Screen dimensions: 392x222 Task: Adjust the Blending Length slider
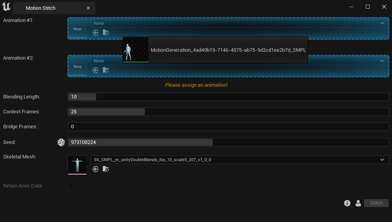228,97
